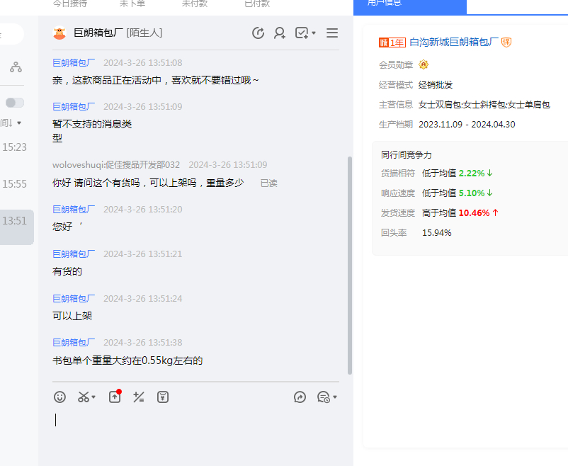The image size is (568, 466).
Task: Click 巨朗箱包厂 sender name on first message
Action: (x=74, y=63)
